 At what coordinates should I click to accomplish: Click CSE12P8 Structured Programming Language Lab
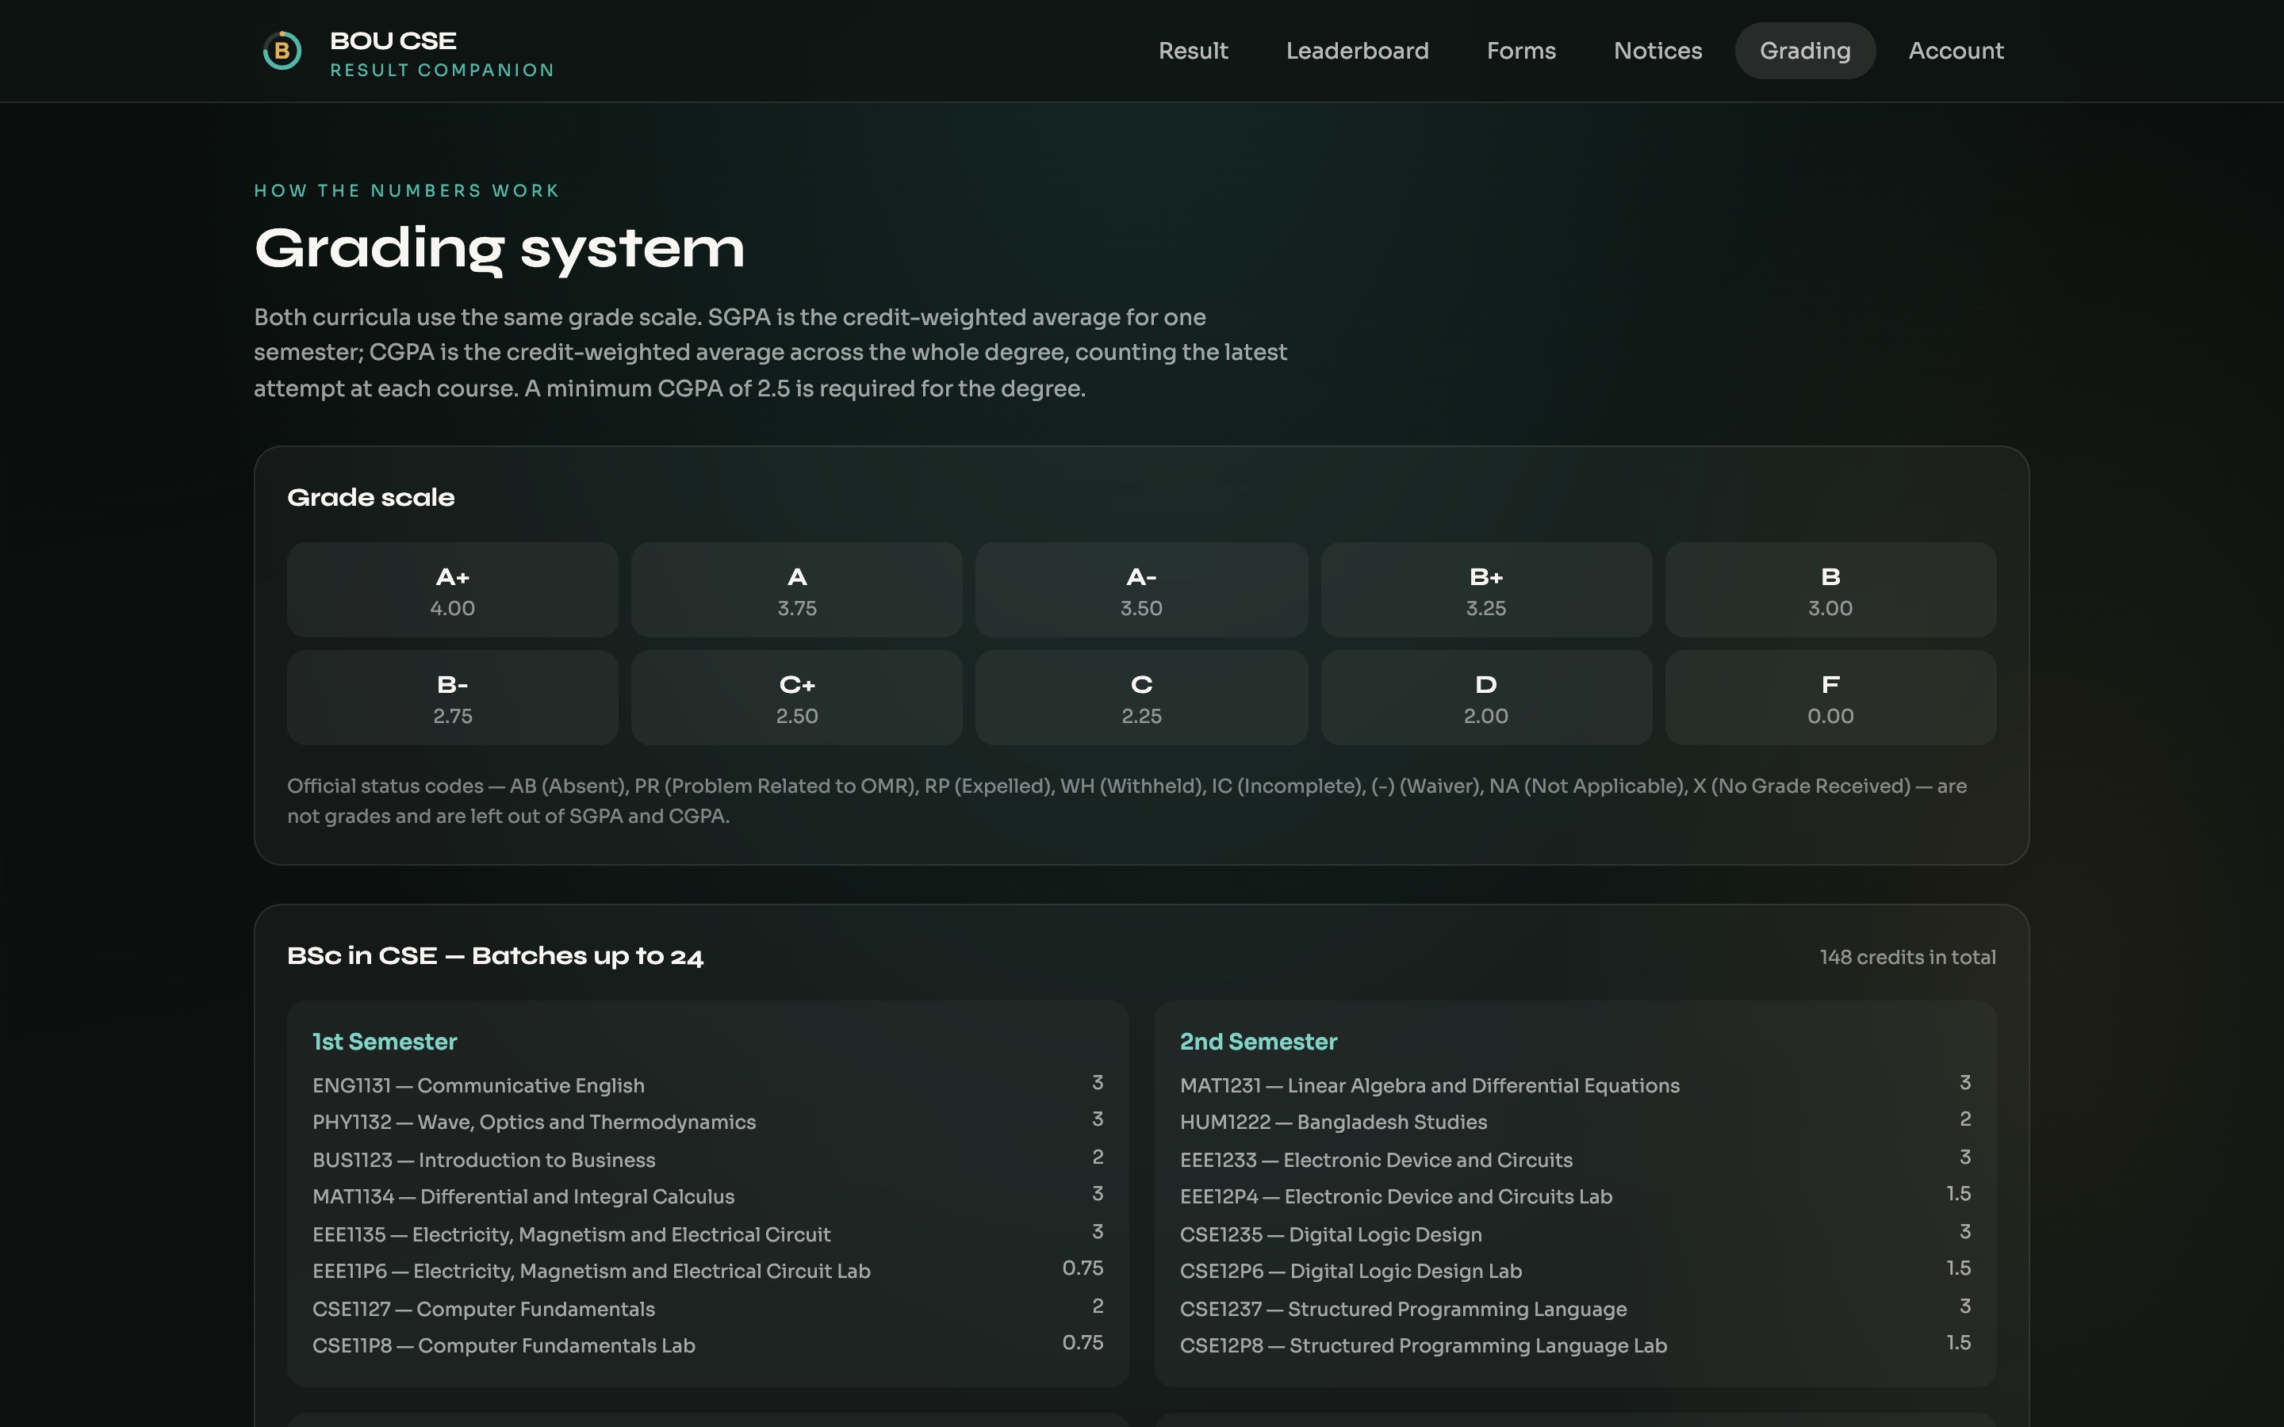click(x=1575, y=1345)
